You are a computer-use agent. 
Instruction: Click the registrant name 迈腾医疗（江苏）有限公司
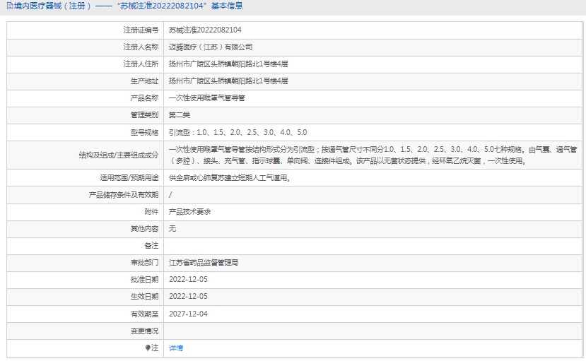(211, 47)
